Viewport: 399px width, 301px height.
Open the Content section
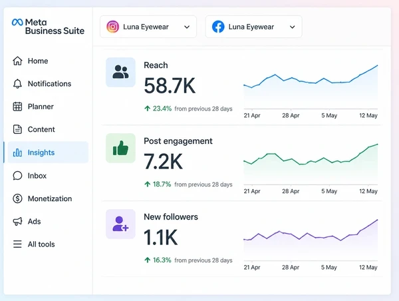48,129
